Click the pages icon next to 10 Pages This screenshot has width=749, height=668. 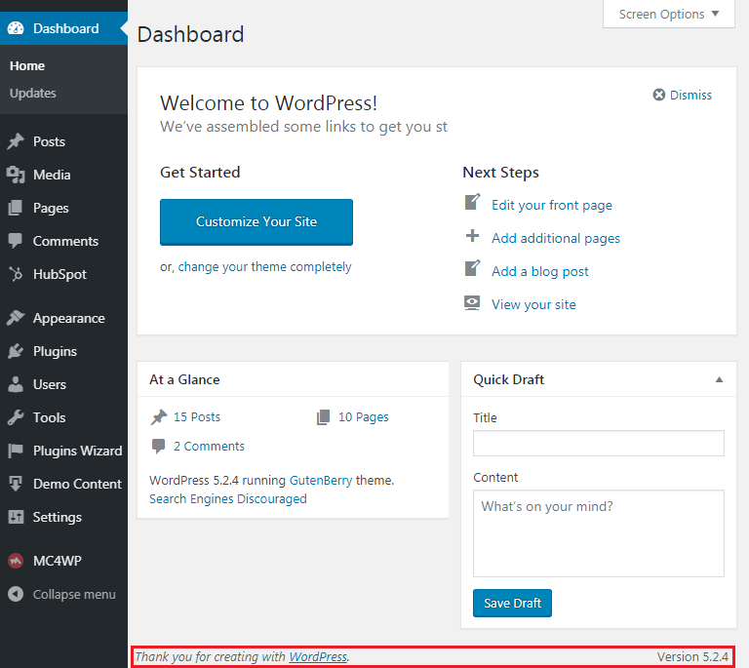[x=324, y=417]
